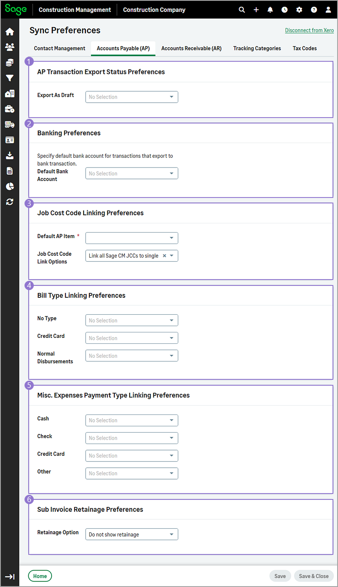Screen dimensions: 338x587
Task: Click the toolbox with clock sidebar icon
Action: pyautogui.click(x=9, y=109)
